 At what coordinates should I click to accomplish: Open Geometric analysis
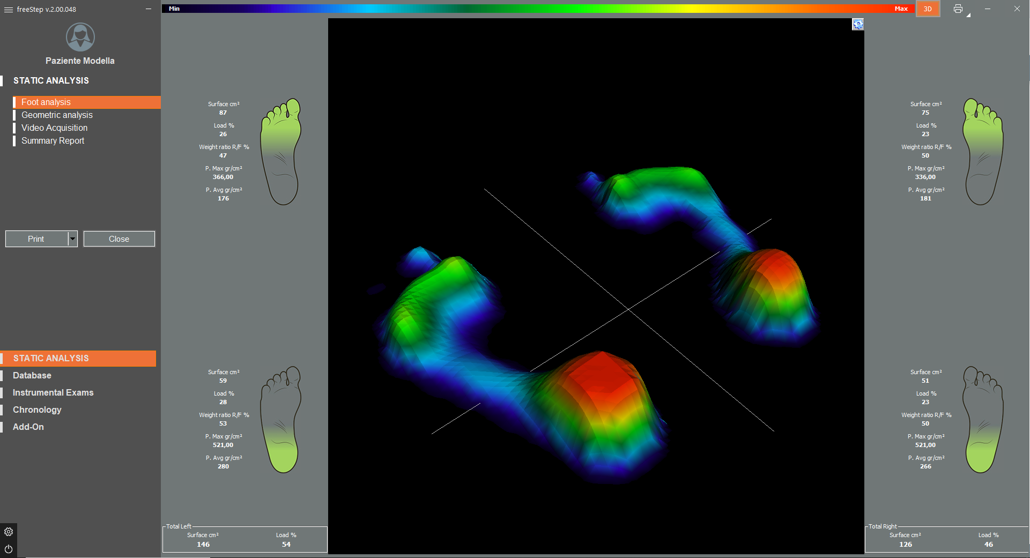[x=57, y=115]
